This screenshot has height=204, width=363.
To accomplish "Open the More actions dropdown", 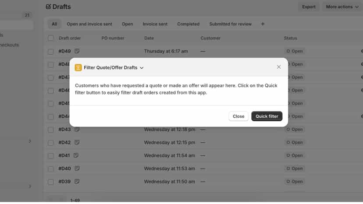I will pyautogui.click(x=342, y=7).
